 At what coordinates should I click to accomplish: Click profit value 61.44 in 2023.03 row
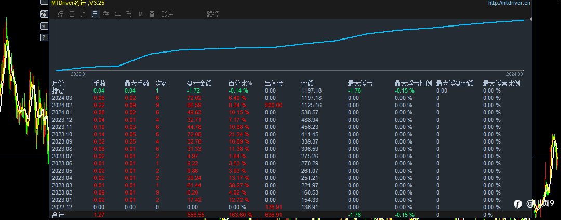coord(194,185)
